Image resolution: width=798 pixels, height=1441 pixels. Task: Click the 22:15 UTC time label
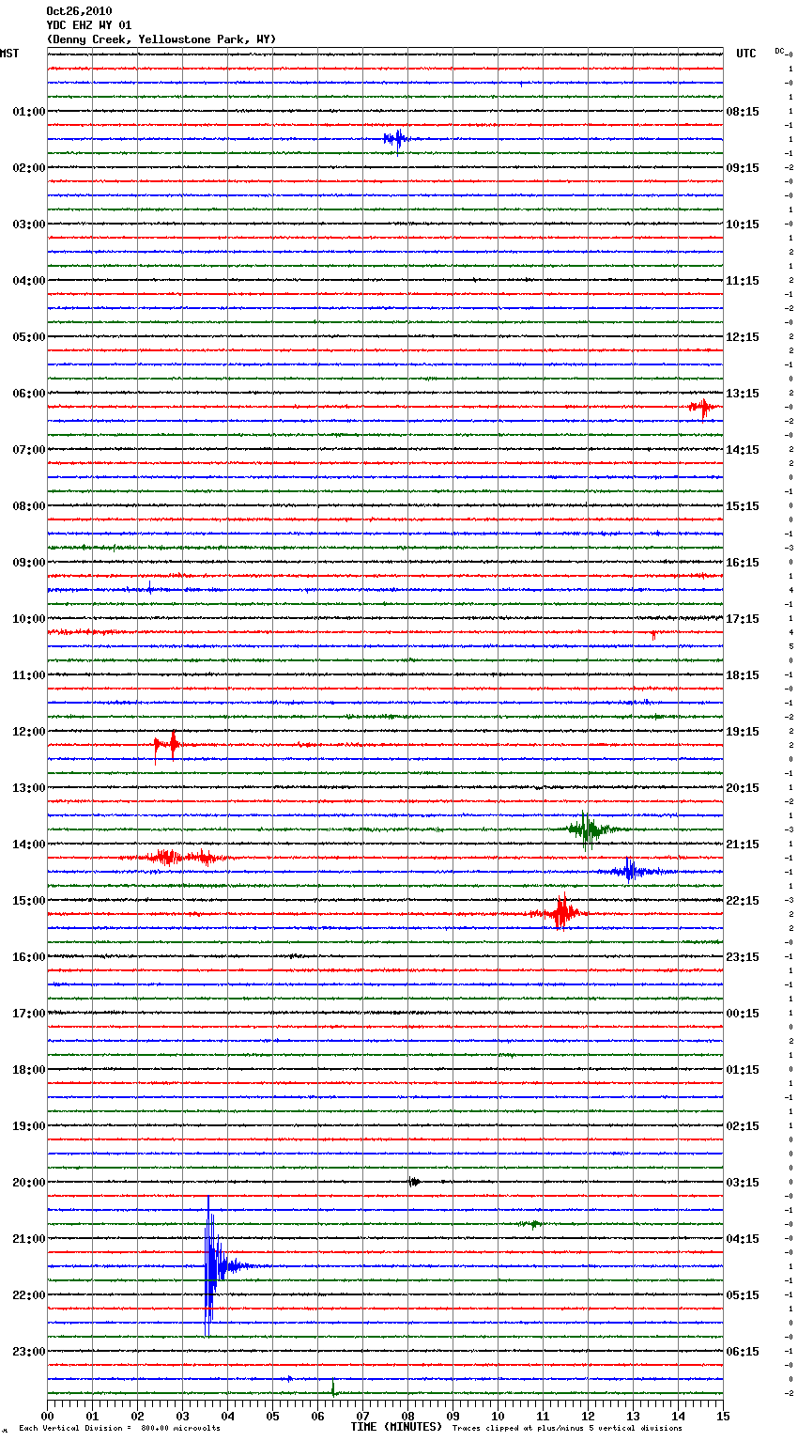[x=743, y=901]
